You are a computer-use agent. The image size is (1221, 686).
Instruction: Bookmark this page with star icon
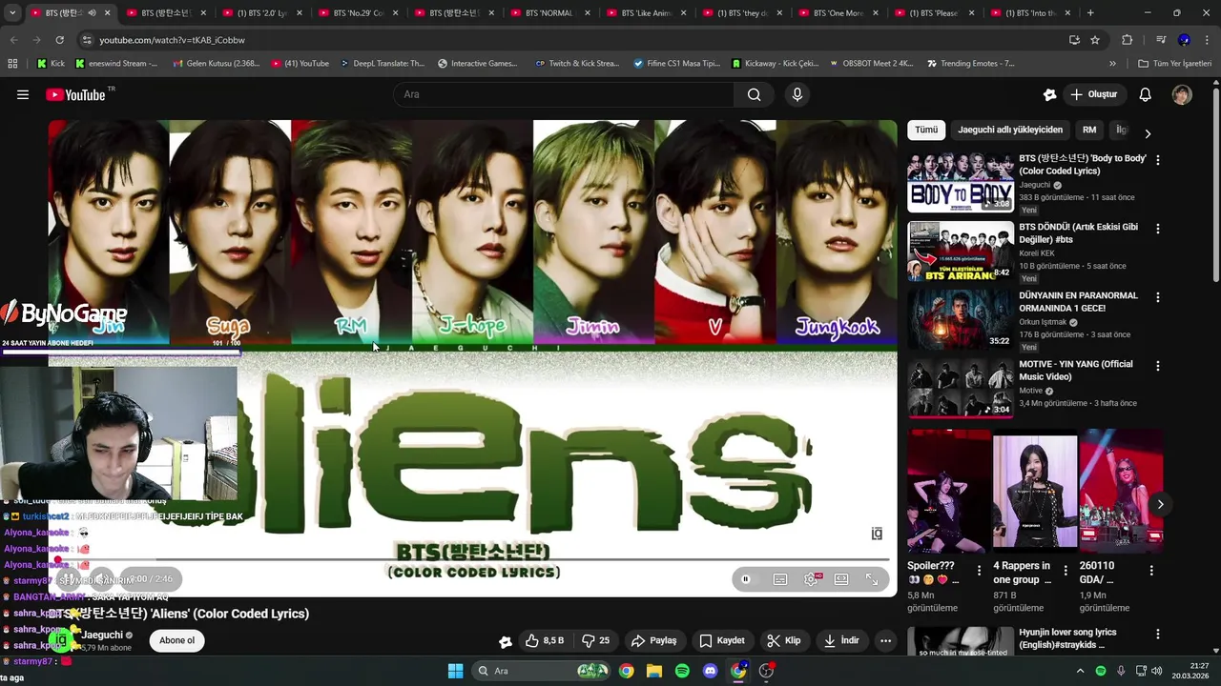point(1095,40)
